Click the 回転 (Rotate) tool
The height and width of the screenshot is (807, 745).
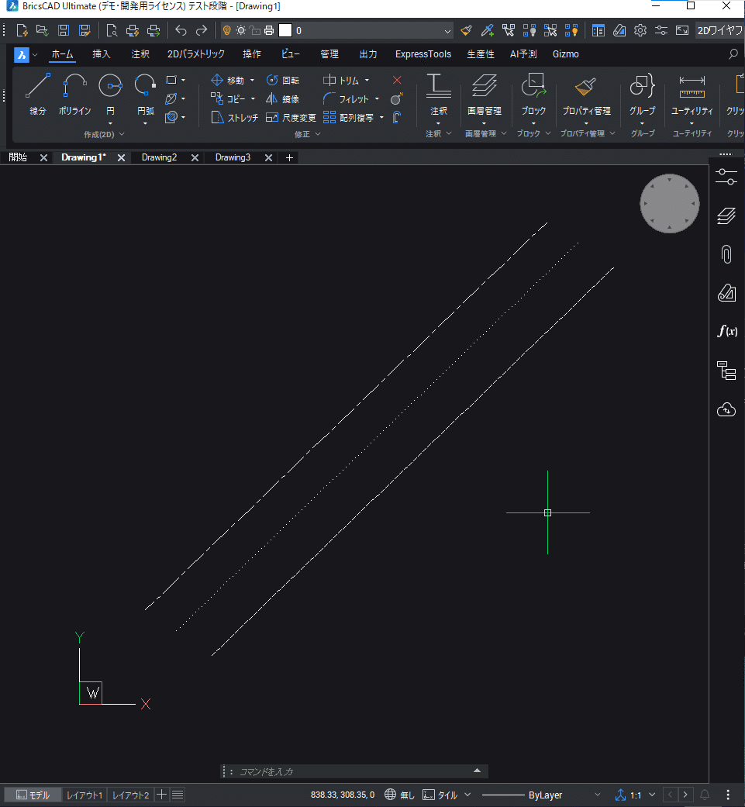click(x=283, y=81)
